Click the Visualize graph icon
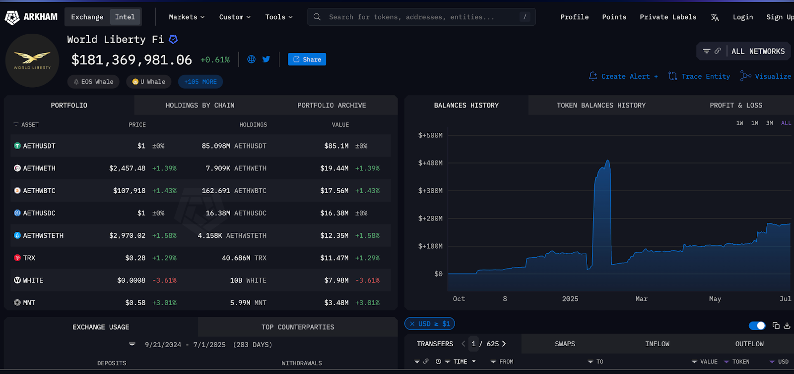Screen dimensions: 794x374 (745, 76)
